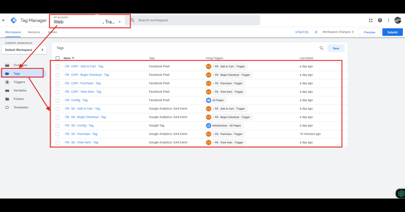405x212 pixels.
Task: Click trigger chip of FB - SS - Add to Cart tag
Action: pyautogui.click(x=226, y=109)
